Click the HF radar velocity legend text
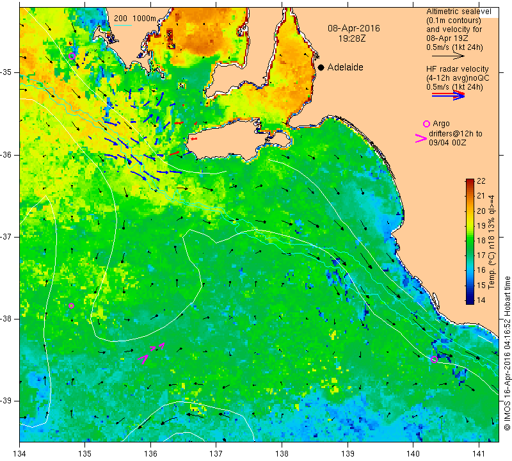 tap(457, 69)
